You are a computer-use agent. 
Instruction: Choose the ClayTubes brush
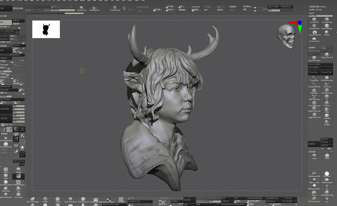[x=6, y=189]
